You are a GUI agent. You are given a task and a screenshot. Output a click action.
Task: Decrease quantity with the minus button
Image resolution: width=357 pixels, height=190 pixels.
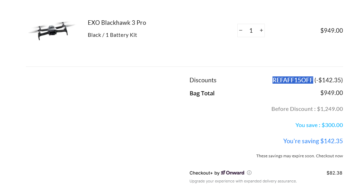pyautogui.click(x=241, y=30)
